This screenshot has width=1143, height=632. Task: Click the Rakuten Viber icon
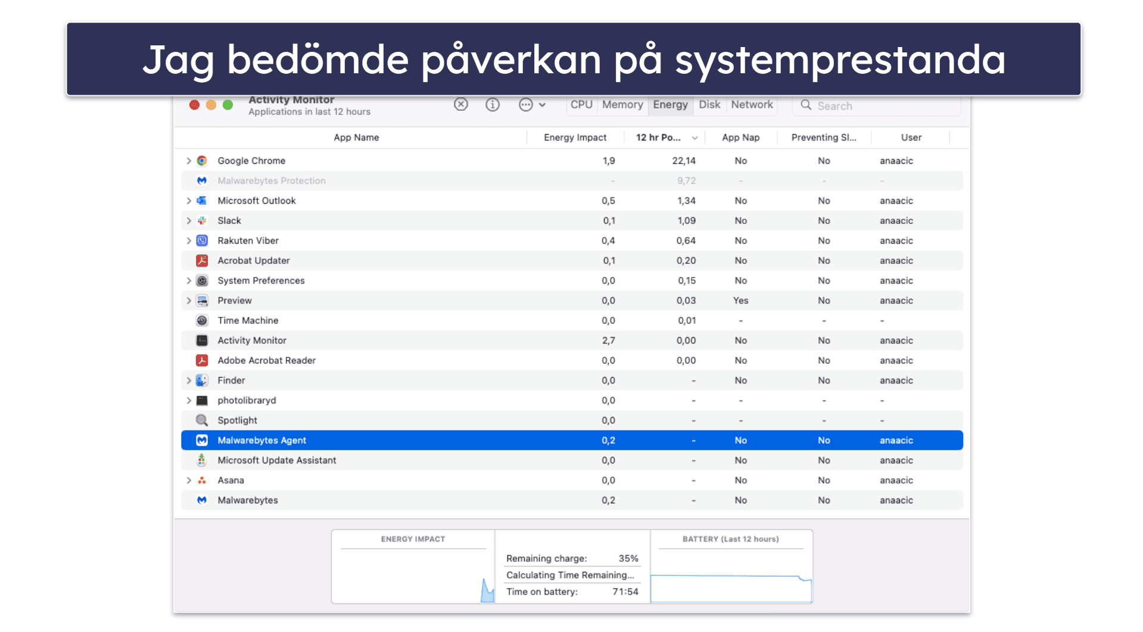[x=202, y=241]
